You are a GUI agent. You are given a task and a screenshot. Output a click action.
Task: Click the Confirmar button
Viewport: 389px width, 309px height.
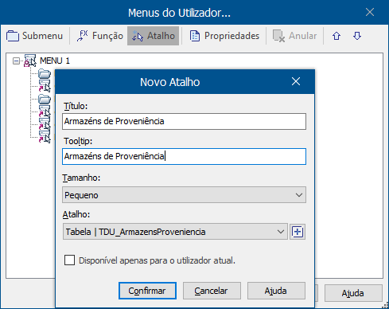point(147,291)
